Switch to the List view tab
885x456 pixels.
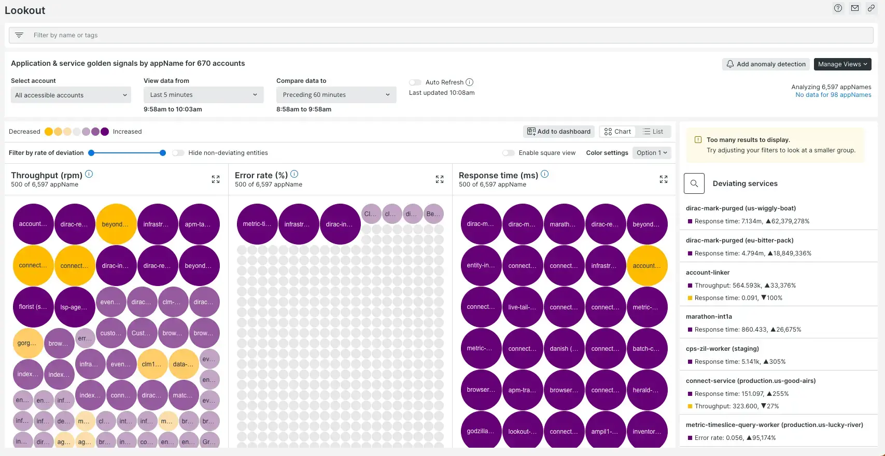[653, 132]
